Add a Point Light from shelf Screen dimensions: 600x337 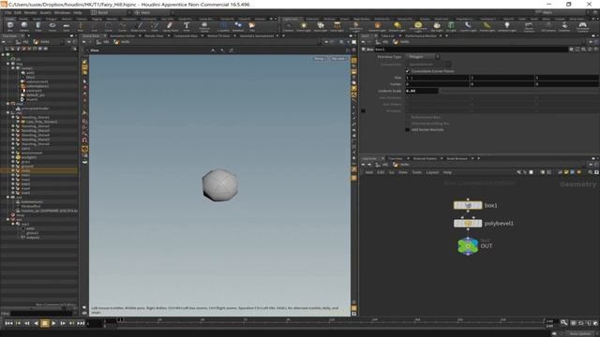point(304,27)
